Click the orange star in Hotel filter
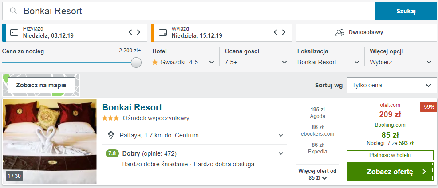 click(x=155, y=62)
